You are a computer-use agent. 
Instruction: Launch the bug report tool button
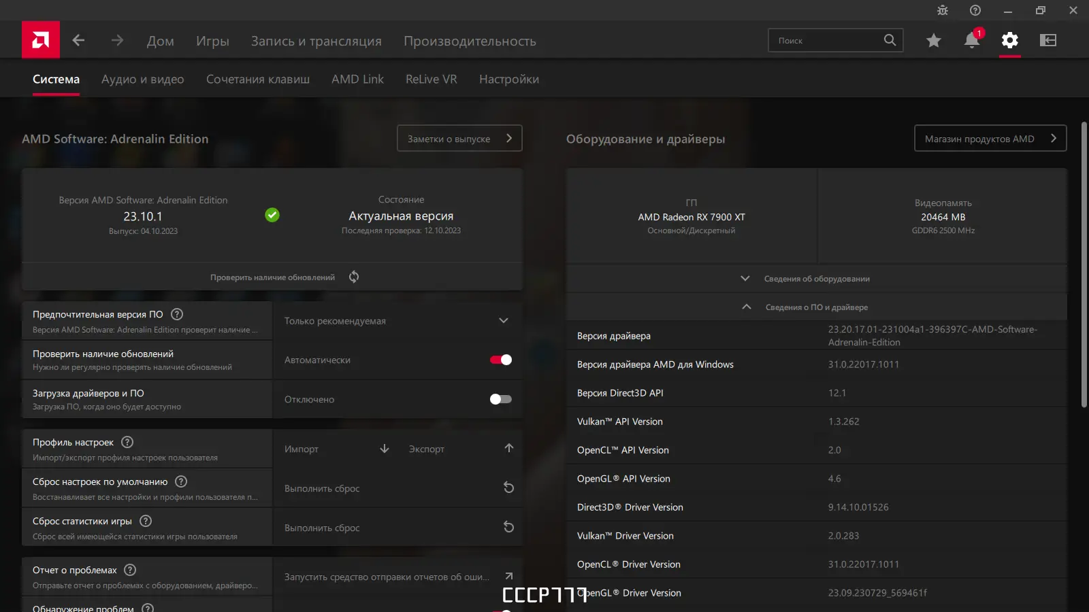397,577
